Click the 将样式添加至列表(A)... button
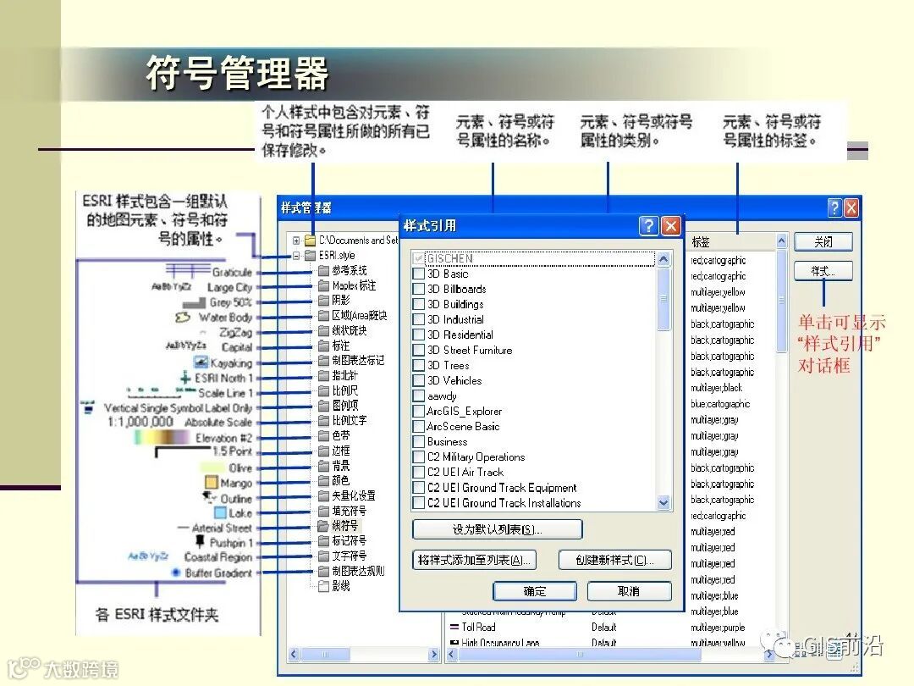The image size is (914, 686). click(474, 560)
